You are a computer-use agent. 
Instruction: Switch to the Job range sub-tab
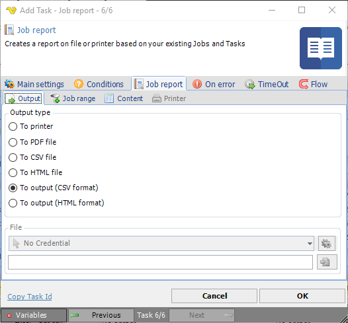pos(73,98)
